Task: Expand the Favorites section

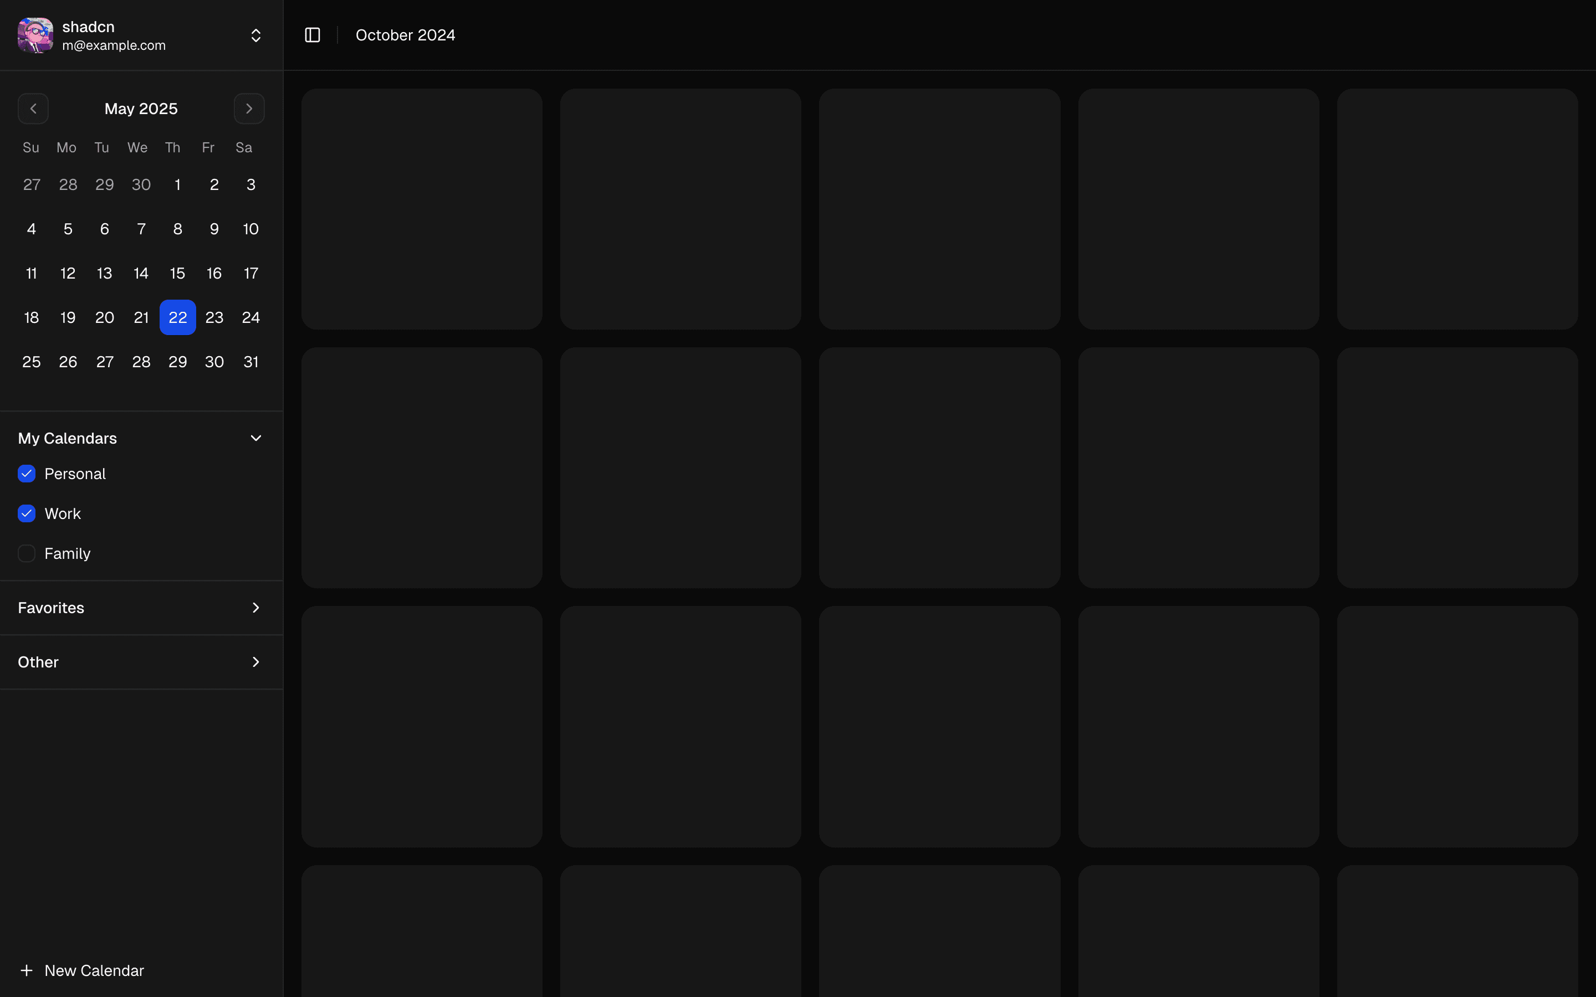Action: coord(256,608)
